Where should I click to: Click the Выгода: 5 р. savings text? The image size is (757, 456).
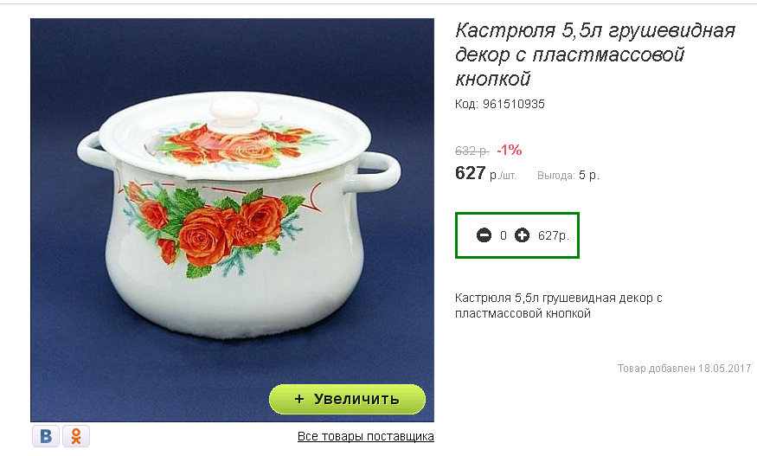click(568, 175)
